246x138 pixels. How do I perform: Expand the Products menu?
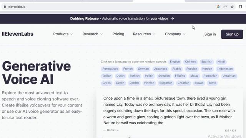click(63, 34)
